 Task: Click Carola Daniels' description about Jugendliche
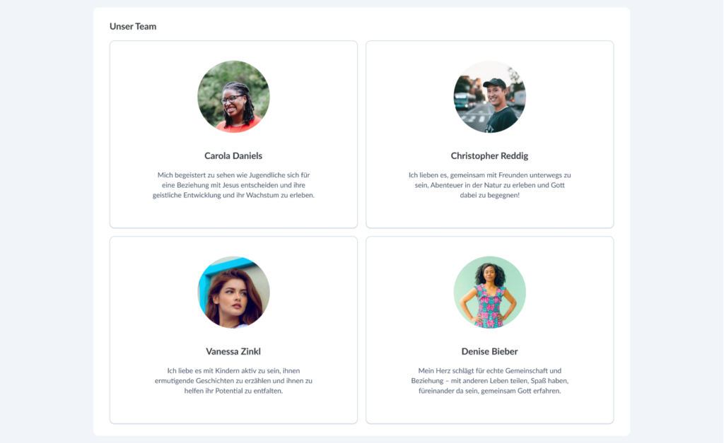pyautogui.click(x=233, y=185)
